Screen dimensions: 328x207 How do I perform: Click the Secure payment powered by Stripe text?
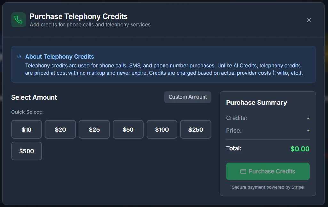point(268,187)
